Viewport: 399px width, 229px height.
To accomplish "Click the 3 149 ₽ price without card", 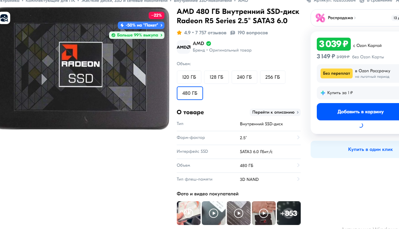I will [x=326, y=56].
